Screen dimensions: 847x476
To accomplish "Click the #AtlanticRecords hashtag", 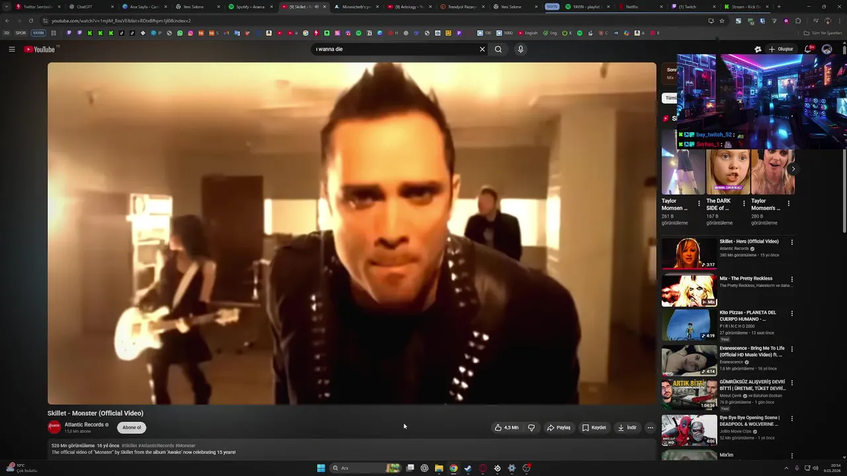I will coord(156,446).
